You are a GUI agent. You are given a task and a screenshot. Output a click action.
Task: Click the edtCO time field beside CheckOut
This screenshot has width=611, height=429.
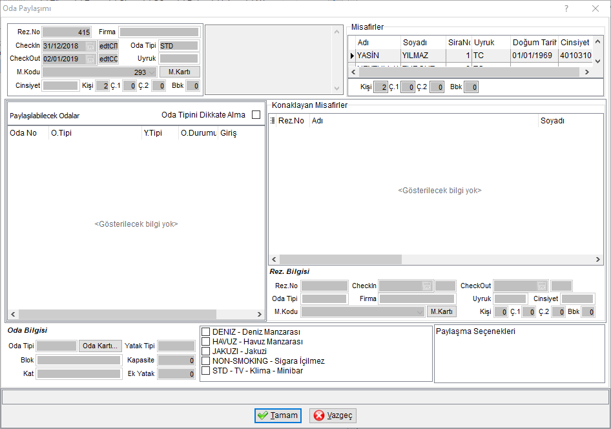pos(109,59)
